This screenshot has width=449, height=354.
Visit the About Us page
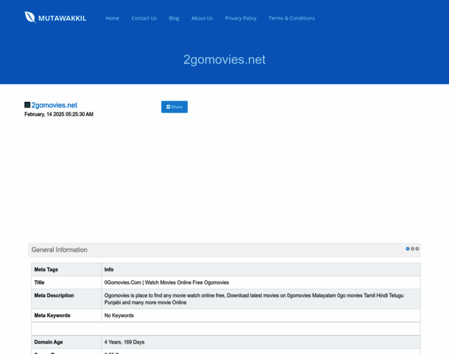point(202,18)
